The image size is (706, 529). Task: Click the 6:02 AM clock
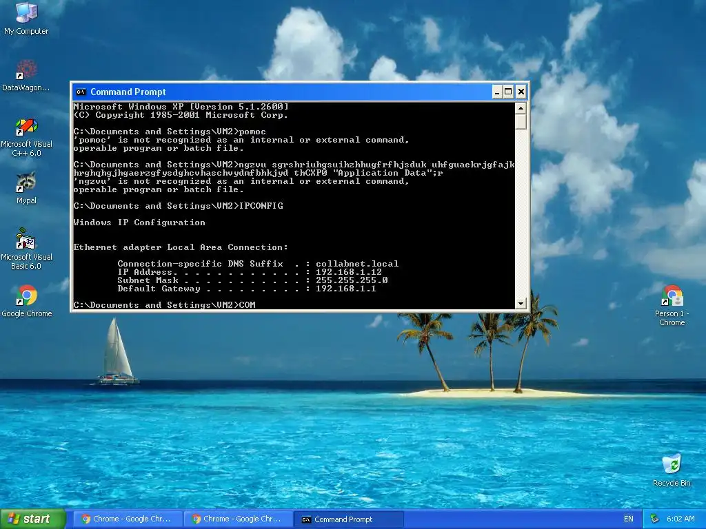point(680,519)
